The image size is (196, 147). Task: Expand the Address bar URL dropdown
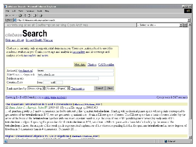click(189, 20)
